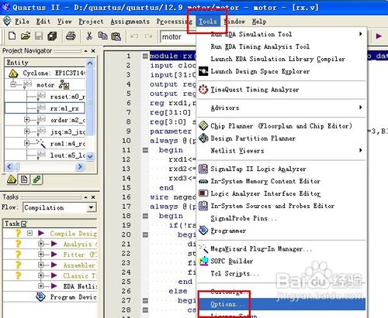Click the Paste toolbar icon
Screen dimensions: 388x318
[x=116, y=36]
